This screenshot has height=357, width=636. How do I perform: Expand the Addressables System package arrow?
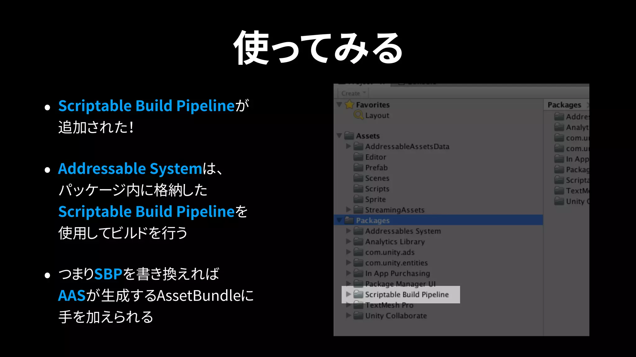(x=348, y=231)
